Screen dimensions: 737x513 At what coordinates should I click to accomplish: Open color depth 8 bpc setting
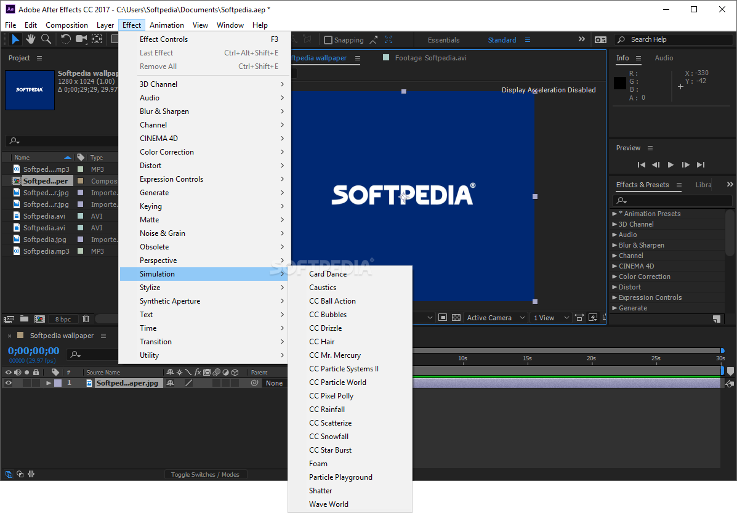63,319
